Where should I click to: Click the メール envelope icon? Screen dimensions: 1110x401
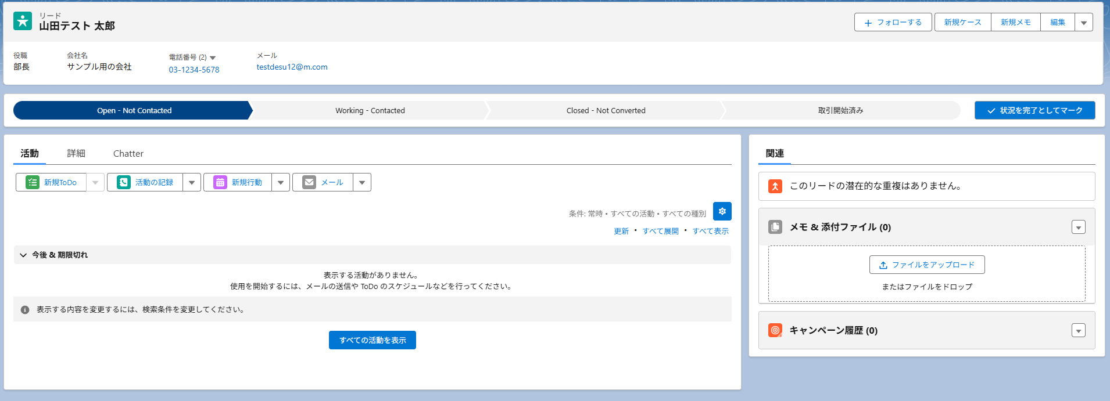click(x=309, y=182)
